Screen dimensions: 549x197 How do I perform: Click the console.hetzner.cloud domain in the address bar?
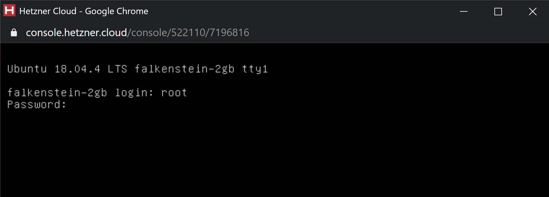76,32
